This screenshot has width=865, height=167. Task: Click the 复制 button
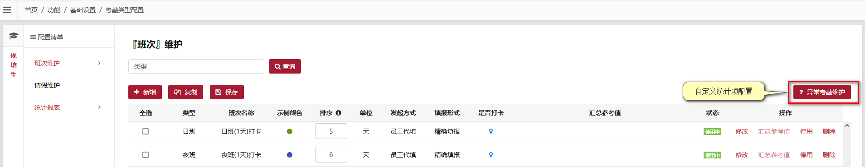(185, 92)
